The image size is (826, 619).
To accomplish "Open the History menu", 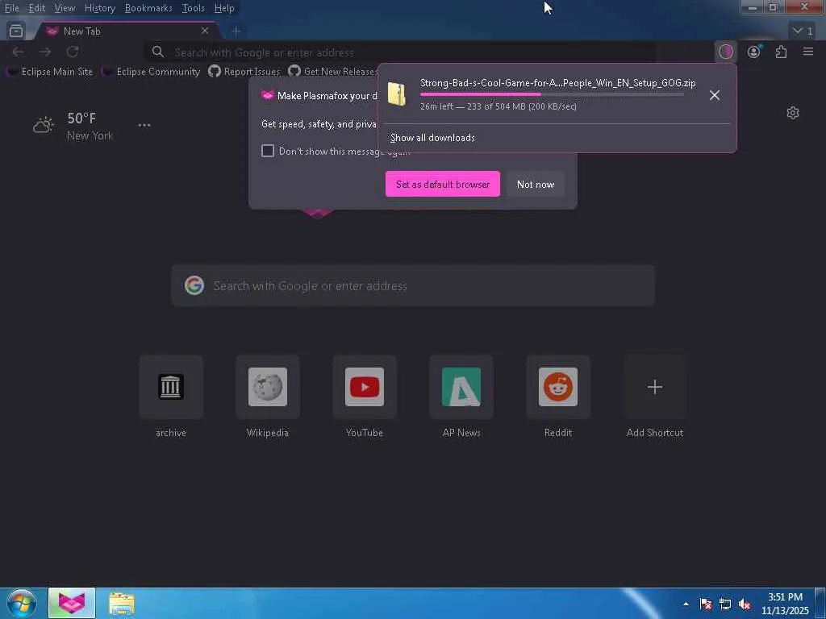I will (99, 8).
